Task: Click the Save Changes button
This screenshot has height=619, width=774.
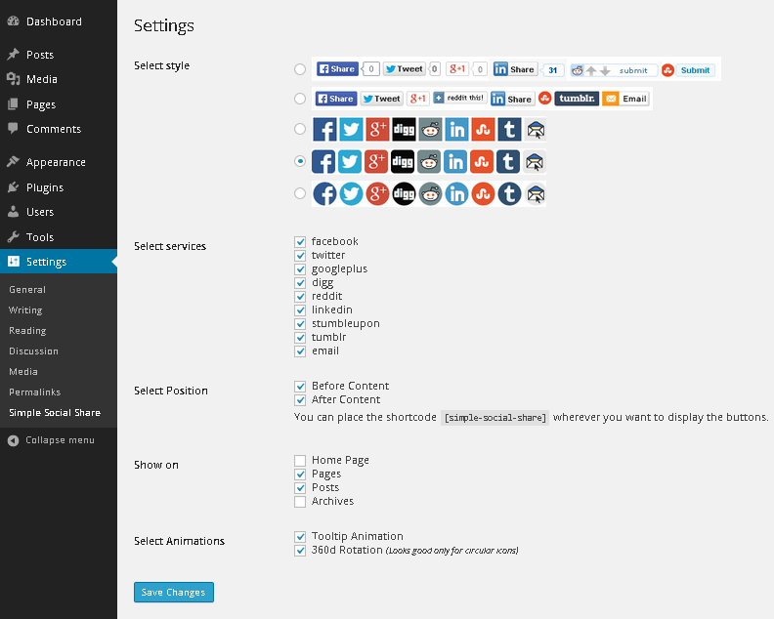Action: pos(173,593)
